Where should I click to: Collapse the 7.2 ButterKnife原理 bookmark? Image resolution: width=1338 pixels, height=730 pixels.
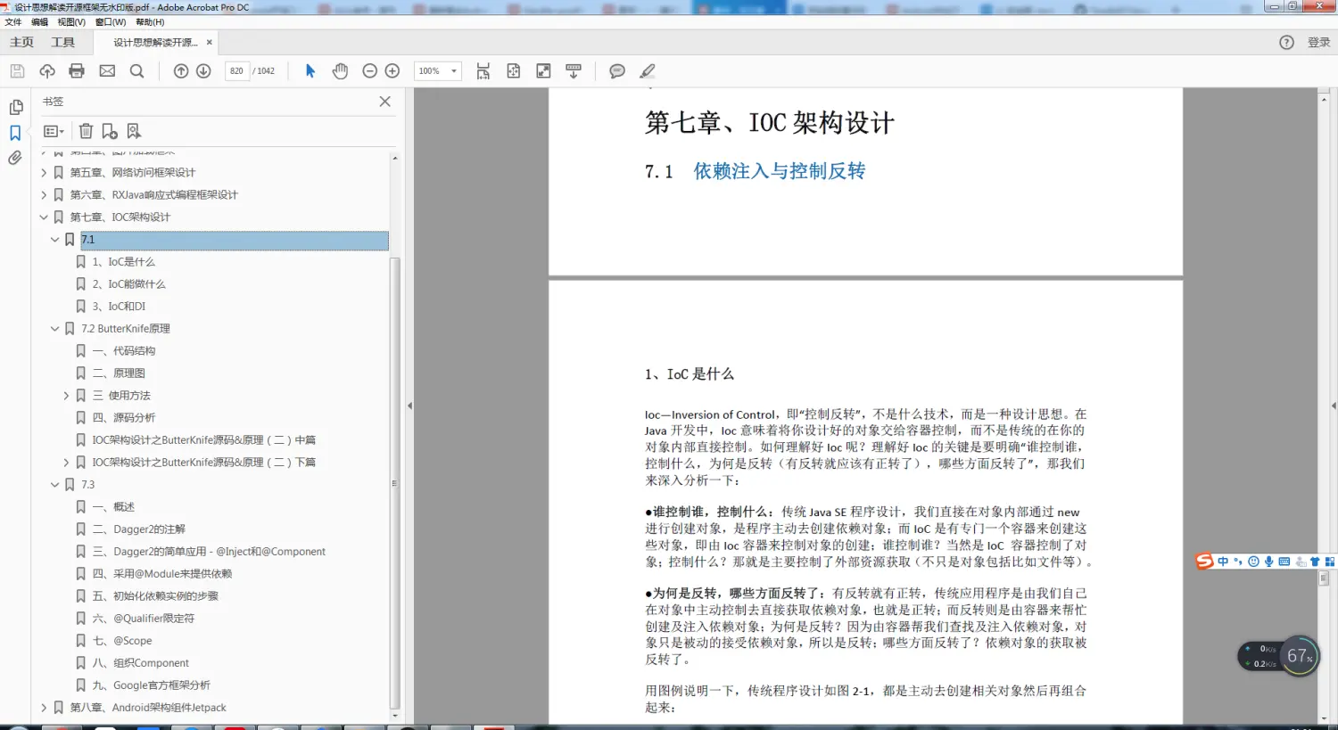pos(54,329)
